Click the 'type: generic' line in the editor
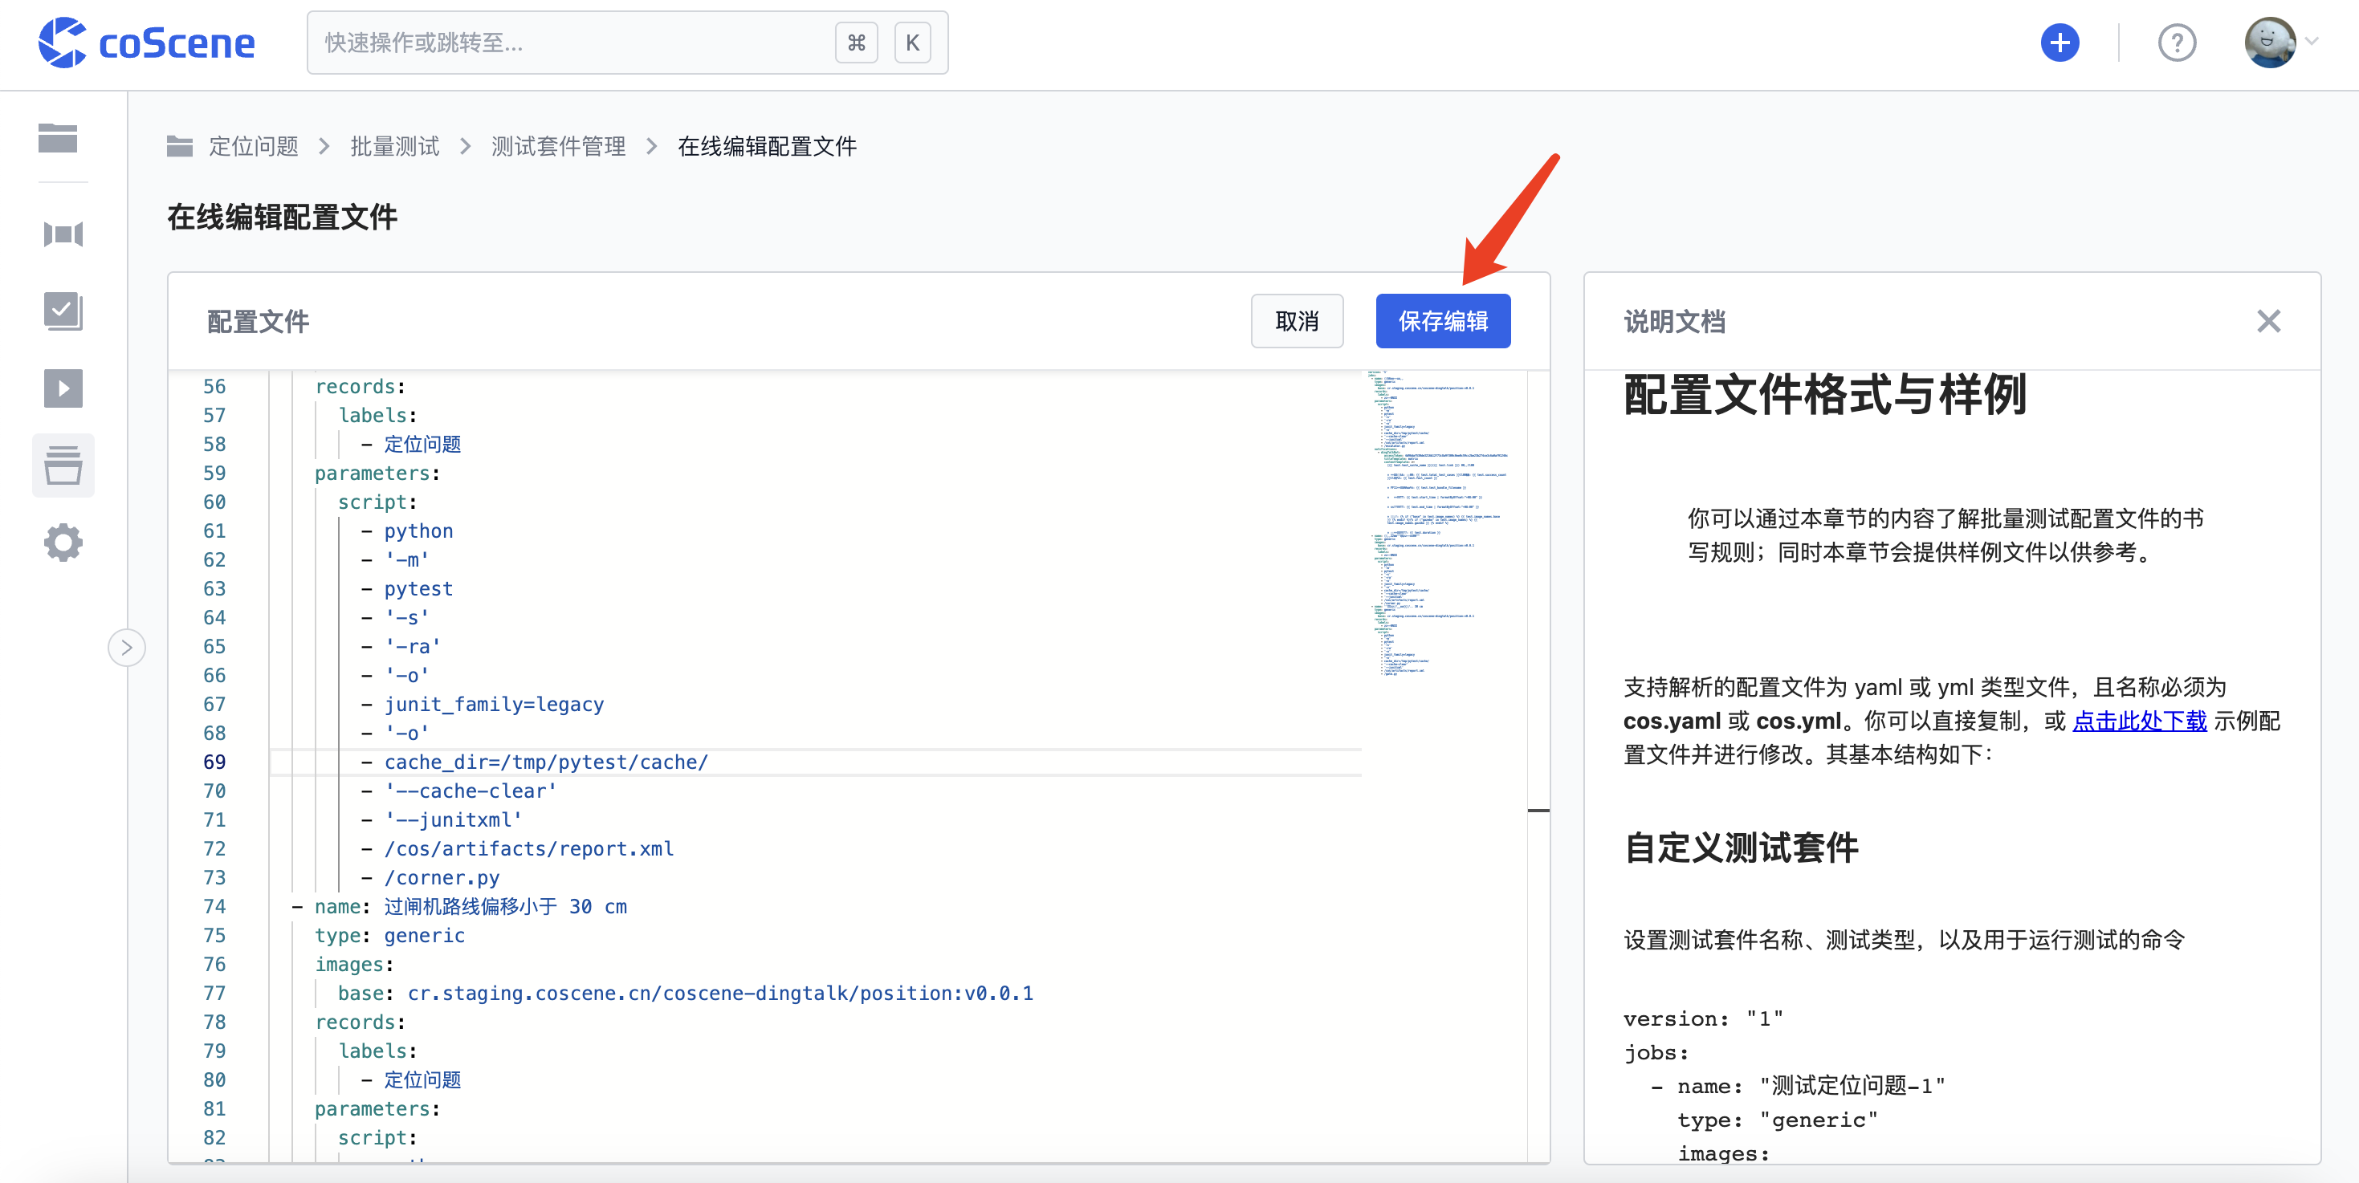This screenshot has height=1183, width=2359. tap(389, 935)
